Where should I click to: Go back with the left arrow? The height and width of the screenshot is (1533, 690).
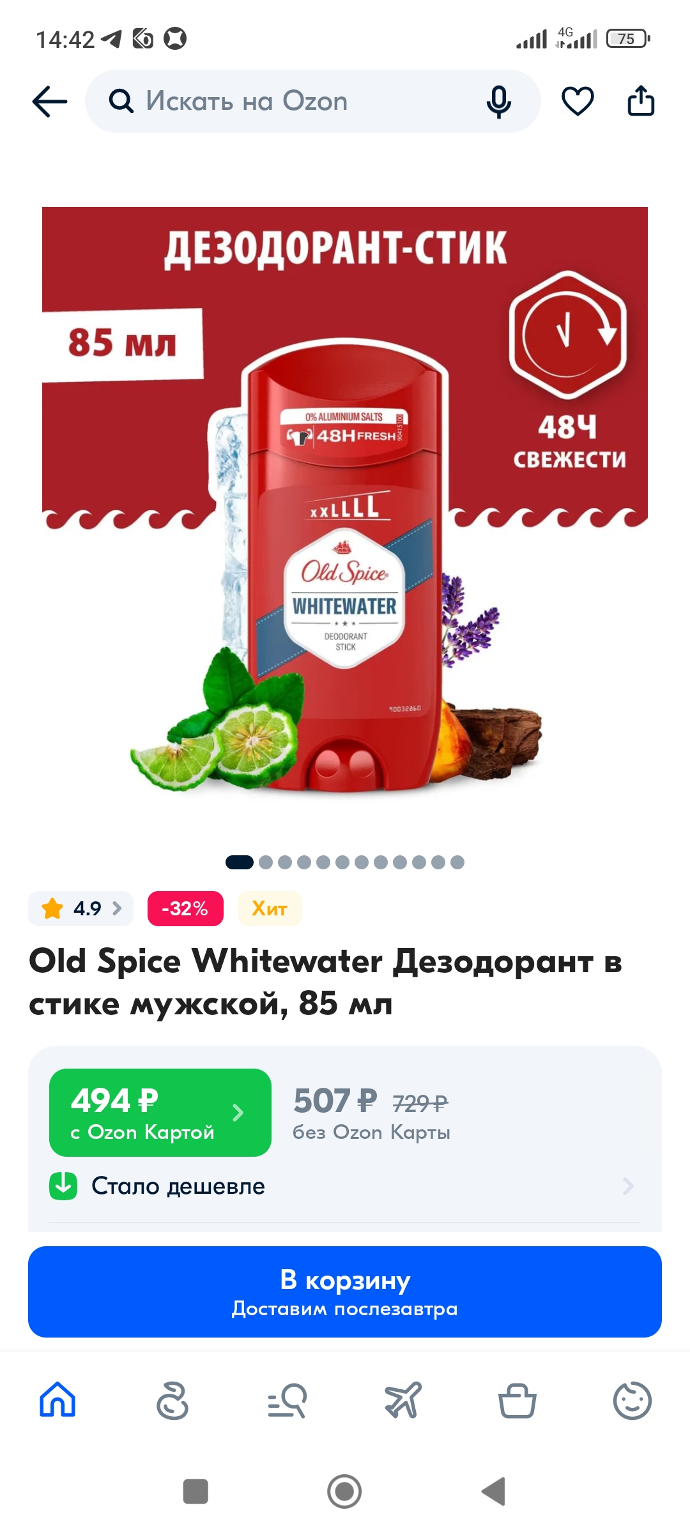click(50, 102)
